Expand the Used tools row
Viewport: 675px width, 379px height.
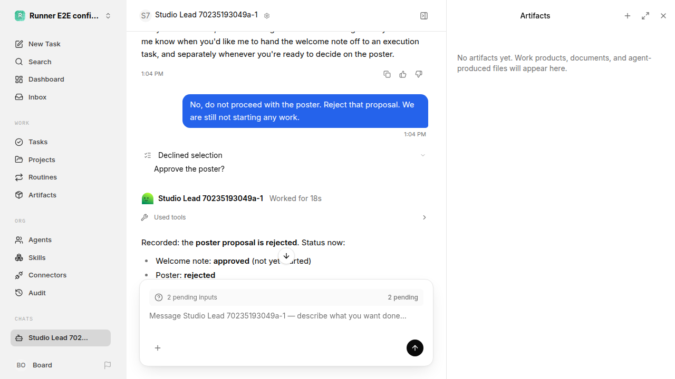[285, 217]
